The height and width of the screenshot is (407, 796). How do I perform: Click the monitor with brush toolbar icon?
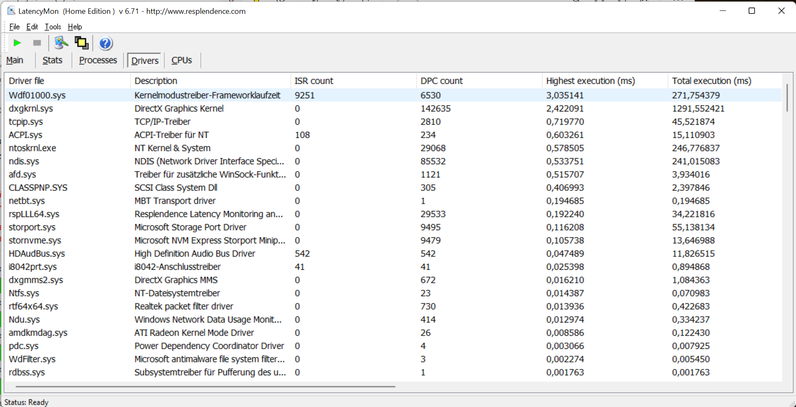point(61,43)
